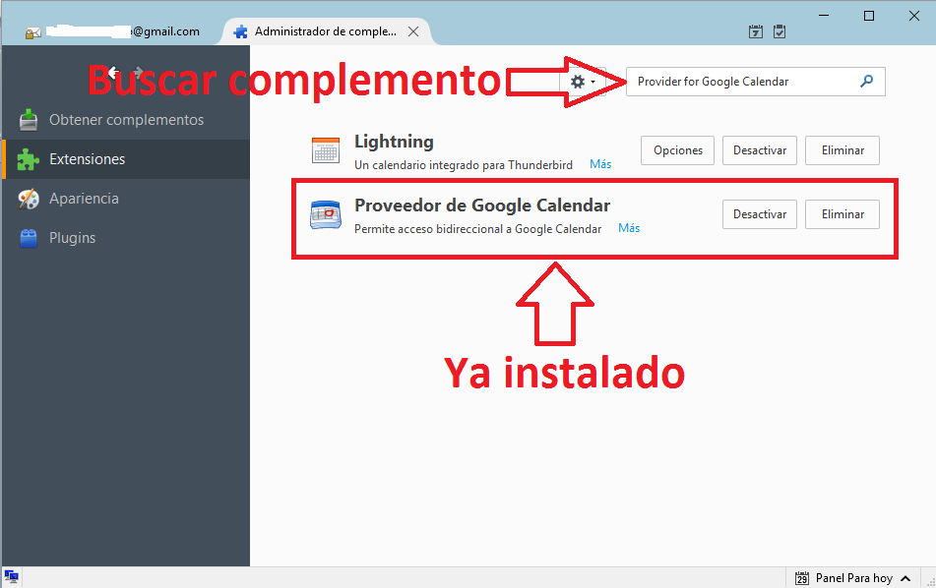The image size is (936, 588).
Task: Select Proveedor de Google Calendar title
Action: 482,206
